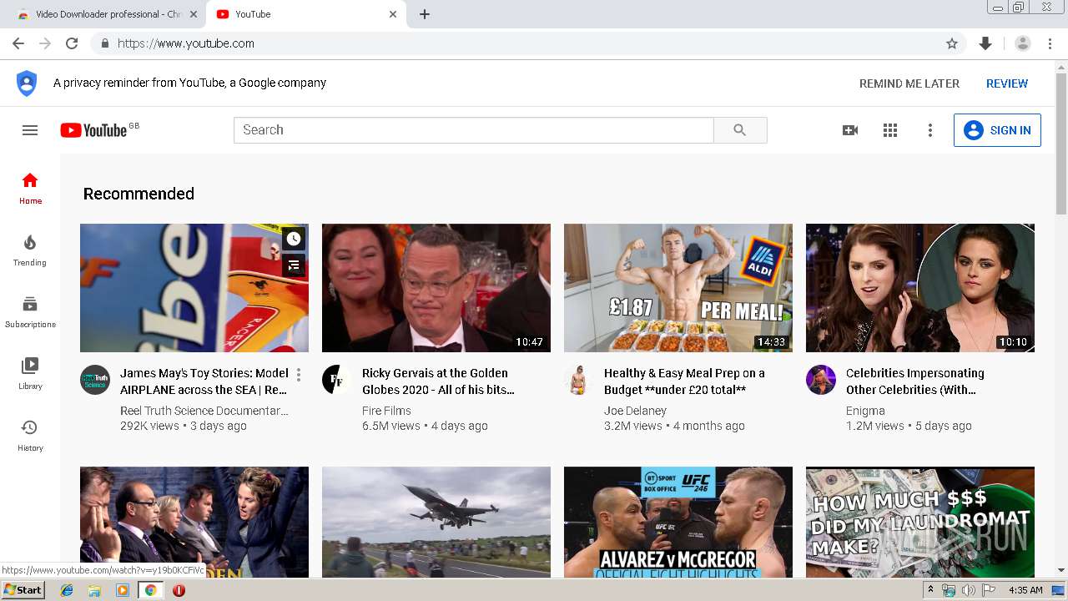Bookmark this page with star

(952, 43)
